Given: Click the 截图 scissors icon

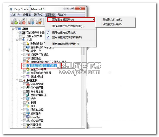Looking at the screenshot, I should click(28, 102).
